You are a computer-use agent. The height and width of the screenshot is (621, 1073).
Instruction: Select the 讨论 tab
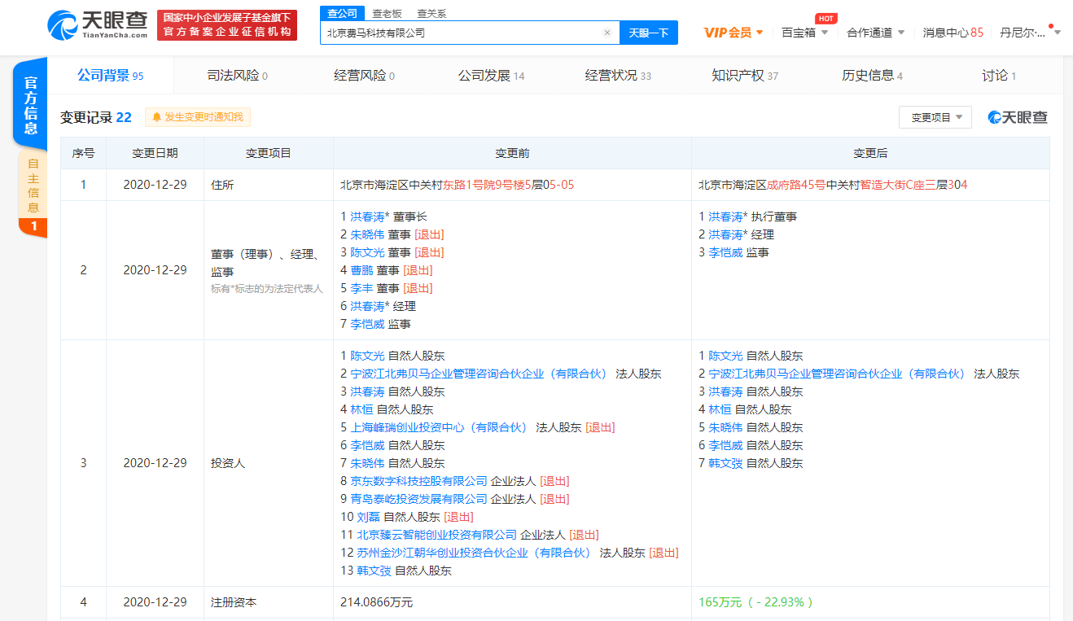pos(999,76)
